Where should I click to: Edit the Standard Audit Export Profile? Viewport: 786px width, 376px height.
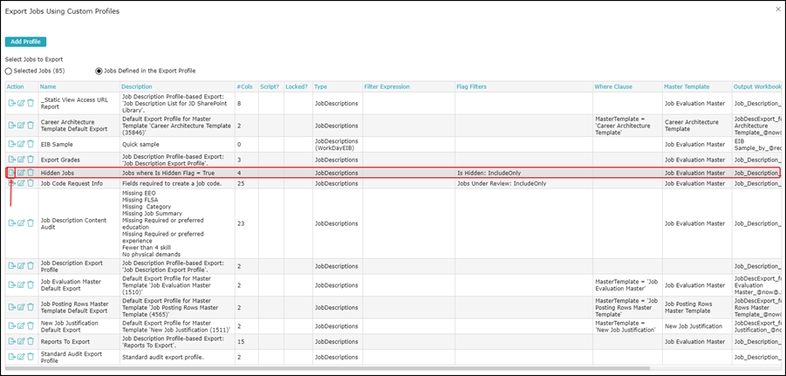point(21,357)
